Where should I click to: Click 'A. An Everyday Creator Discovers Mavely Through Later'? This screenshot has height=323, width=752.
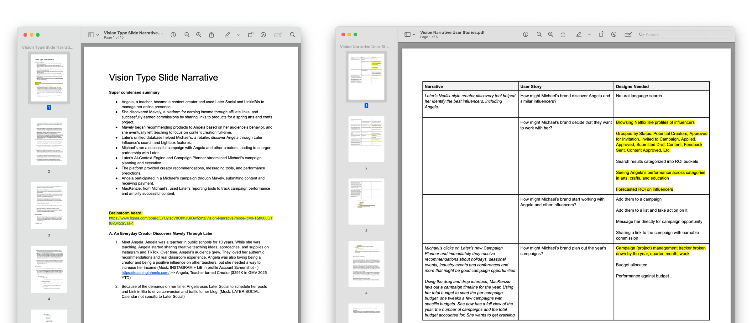click(x=161, y=234)
